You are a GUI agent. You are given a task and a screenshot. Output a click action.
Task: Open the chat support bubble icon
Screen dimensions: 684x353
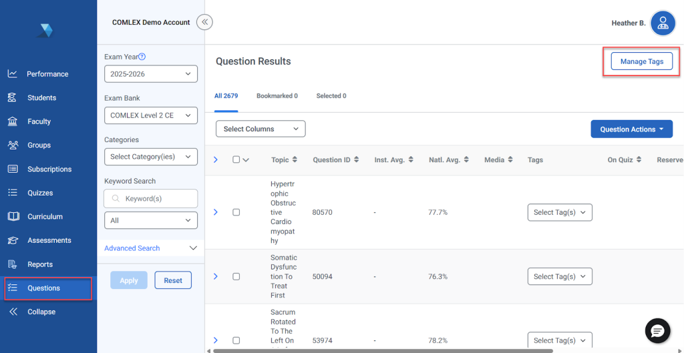pyautogui.click(x=657, y=330)
